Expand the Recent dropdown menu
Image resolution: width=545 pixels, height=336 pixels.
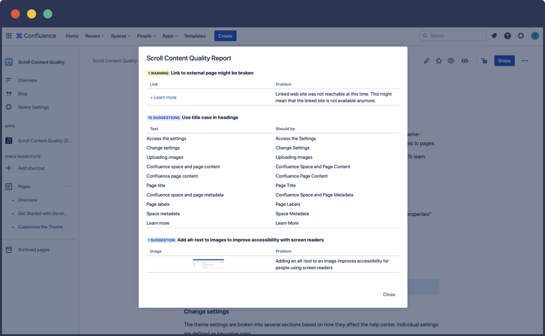(x=95, y=36)
